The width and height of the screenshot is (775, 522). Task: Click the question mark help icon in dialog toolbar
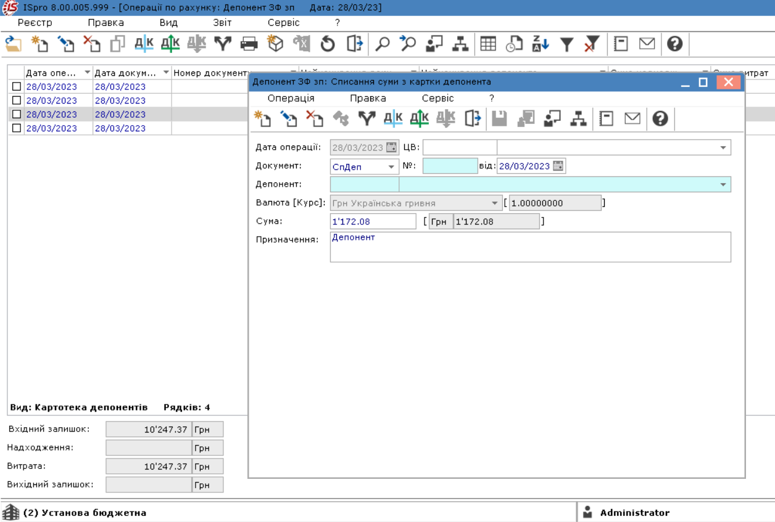coord(660,118)
